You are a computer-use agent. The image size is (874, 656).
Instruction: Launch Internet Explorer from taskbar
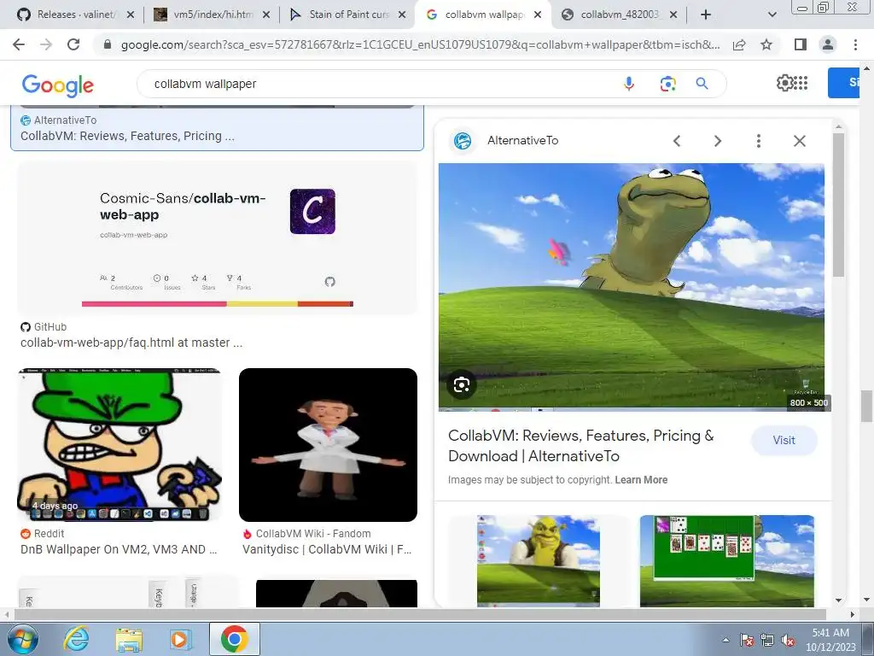(x=76, y=639)
